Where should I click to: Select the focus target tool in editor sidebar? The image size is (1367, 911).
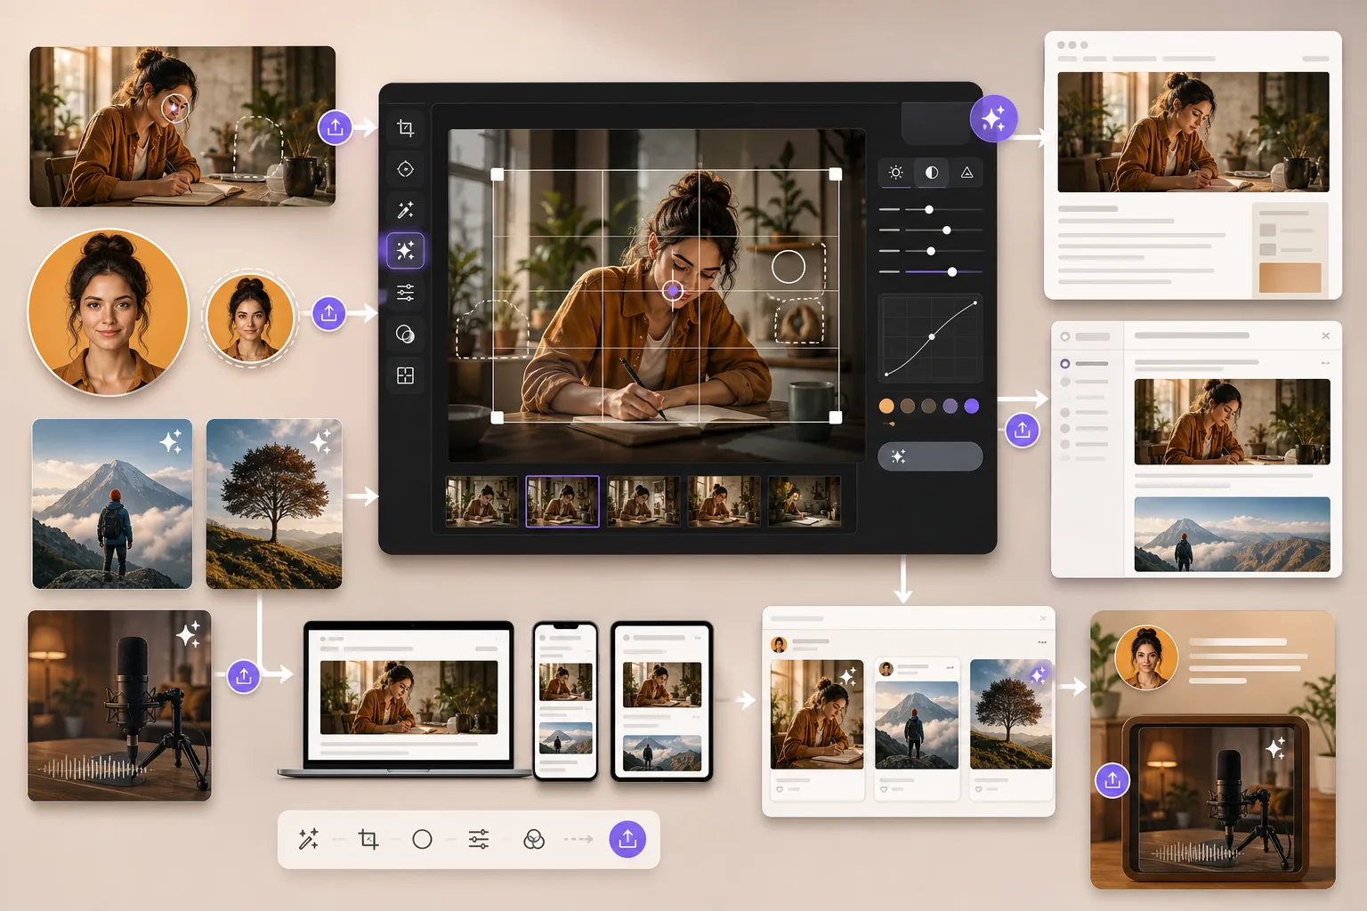405,169
